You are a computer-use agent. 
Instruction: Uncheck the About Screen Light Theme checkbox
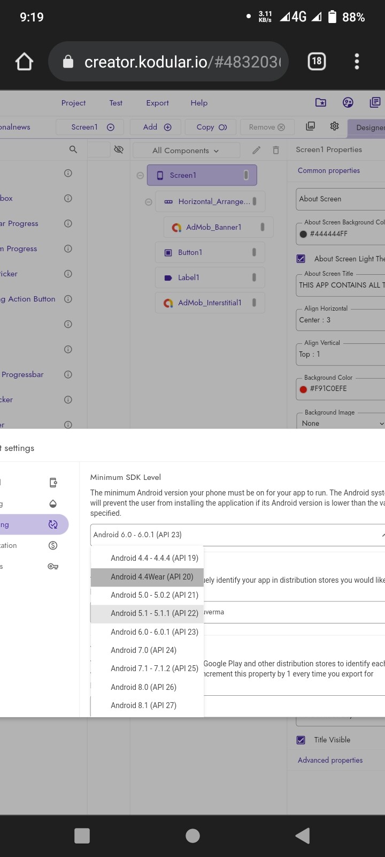pyautogui.click(x=301, y=259)
